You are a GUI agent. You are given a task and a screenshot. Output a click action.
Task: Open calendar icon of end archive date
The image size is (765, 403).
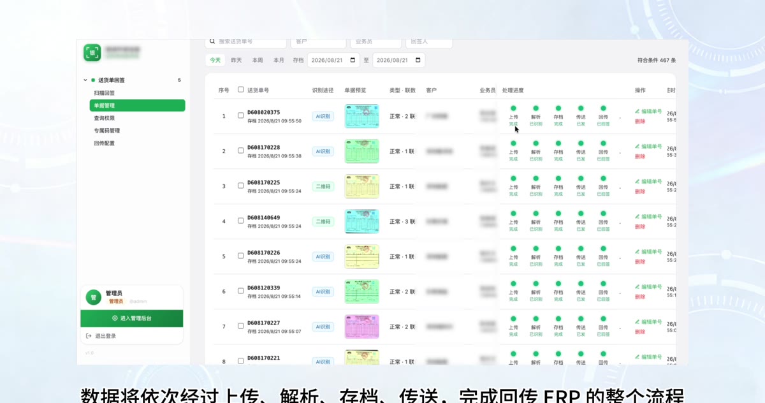tap(418, 60)
